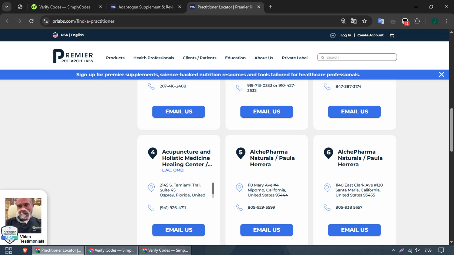Image resolution: width=454 pixels, height=255 pixels.
Task: Click phone number (941) 926-4711
Action: pyautogui.click(x=173, y=208)
